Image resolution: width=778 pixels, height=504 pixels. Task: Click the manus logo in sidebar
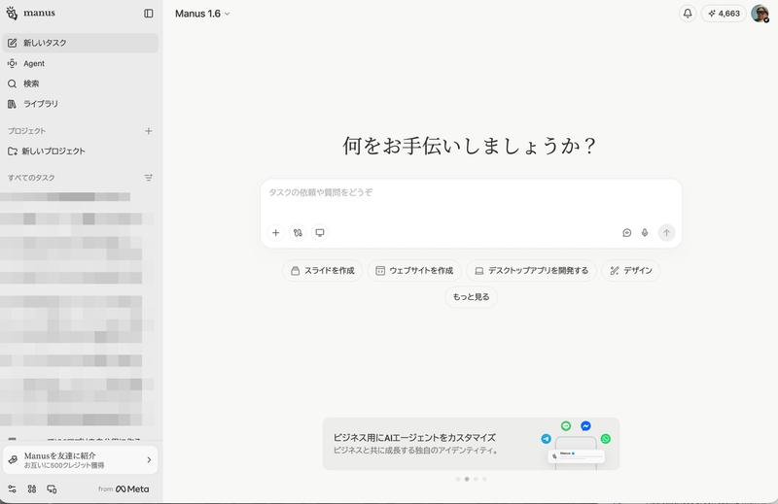coord(31,13)
